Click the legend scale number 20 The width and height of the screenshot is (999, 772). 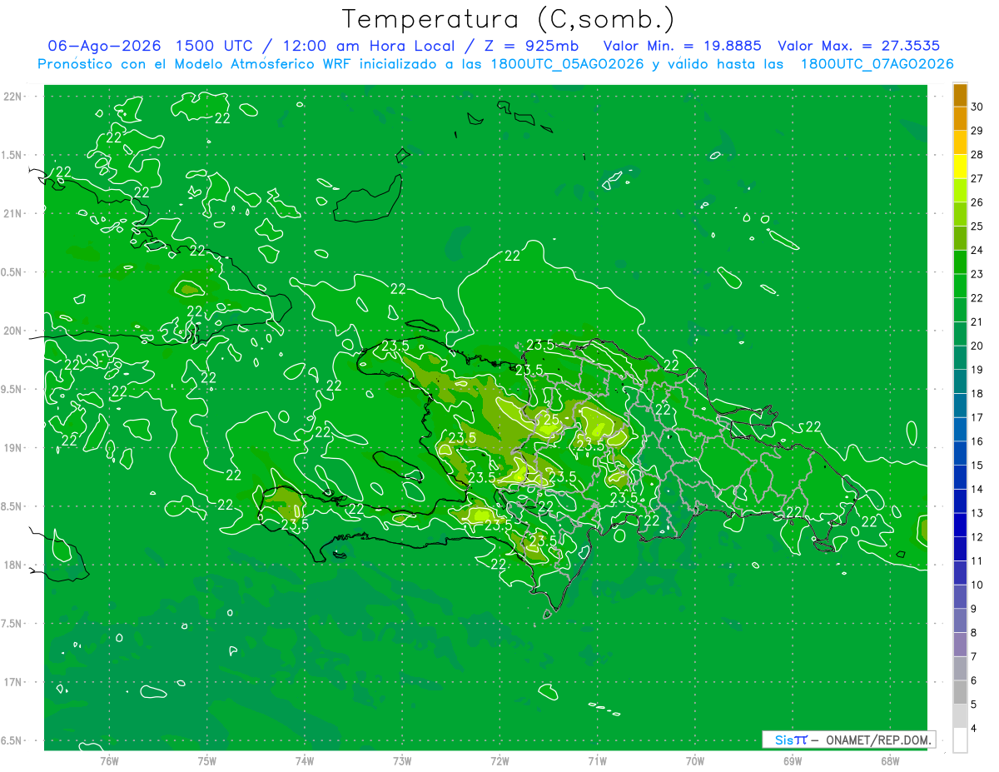coord(977,346)
